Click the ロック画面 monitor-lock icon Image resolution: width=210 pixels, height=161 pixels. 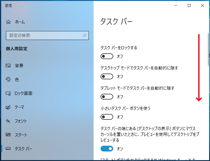(8, 93)
